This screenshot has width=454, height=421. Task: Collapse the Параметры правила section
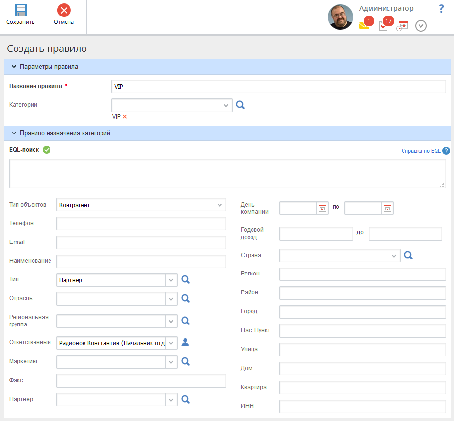click(x=14, y=66)
